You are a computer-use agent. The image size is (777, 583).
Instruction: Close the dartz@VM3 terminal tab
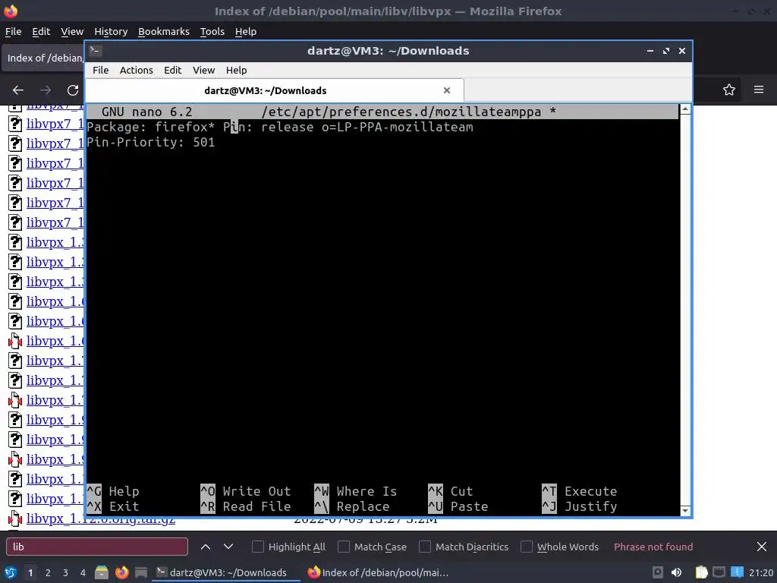[447, 90]
